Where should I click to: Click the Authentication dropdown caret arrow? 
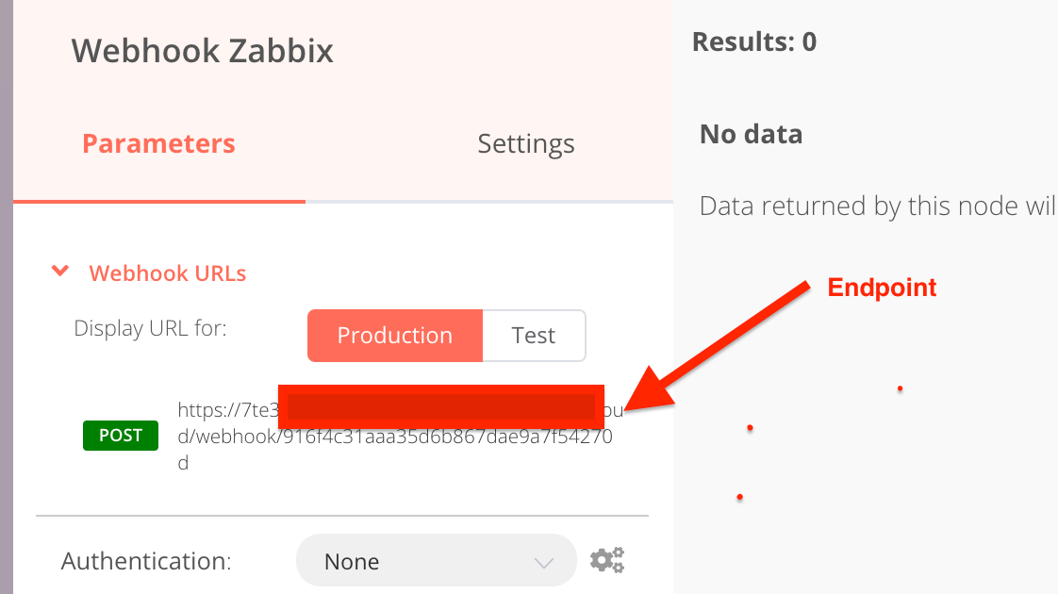pyautogui.click(x=544, y=562)
